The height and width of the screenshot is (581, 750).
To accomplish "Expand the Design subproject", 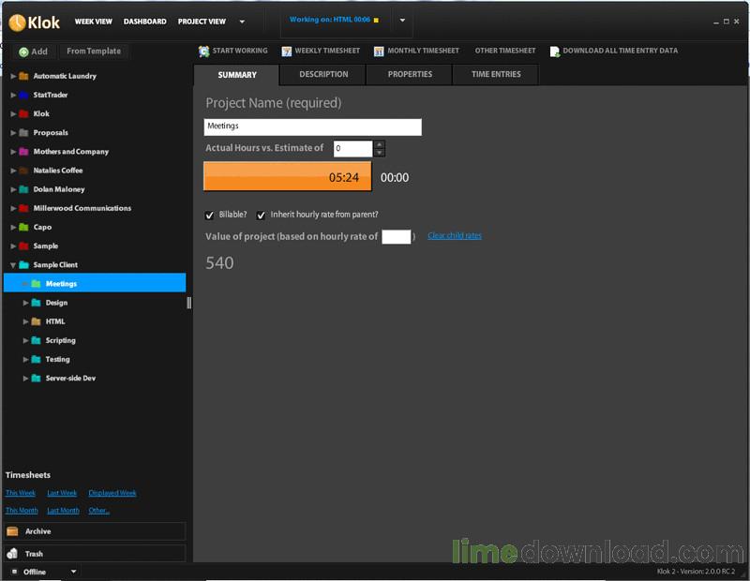I will click(26, 303).
